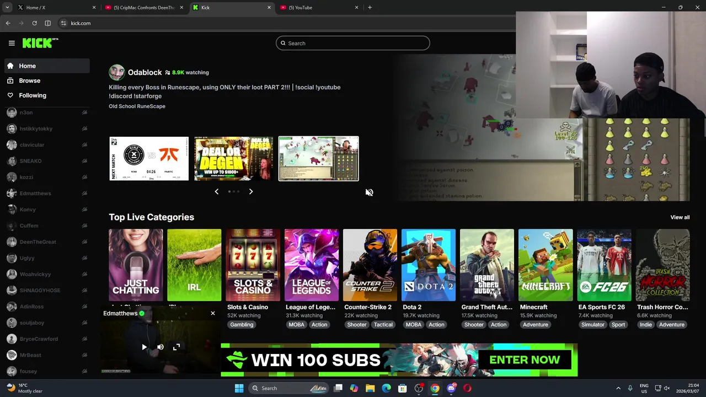Click BryceCrawford's avatar in sidebar

(12, 339)
